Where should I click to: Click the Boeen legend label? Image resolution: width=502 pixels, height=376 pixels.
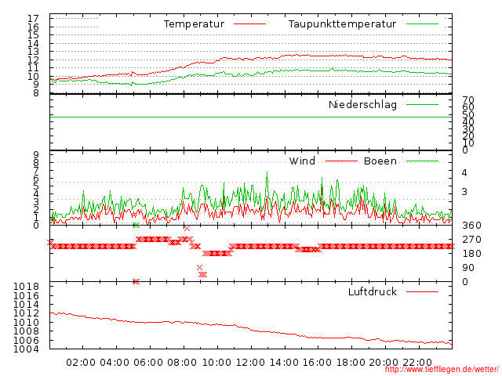click(380, 161)
